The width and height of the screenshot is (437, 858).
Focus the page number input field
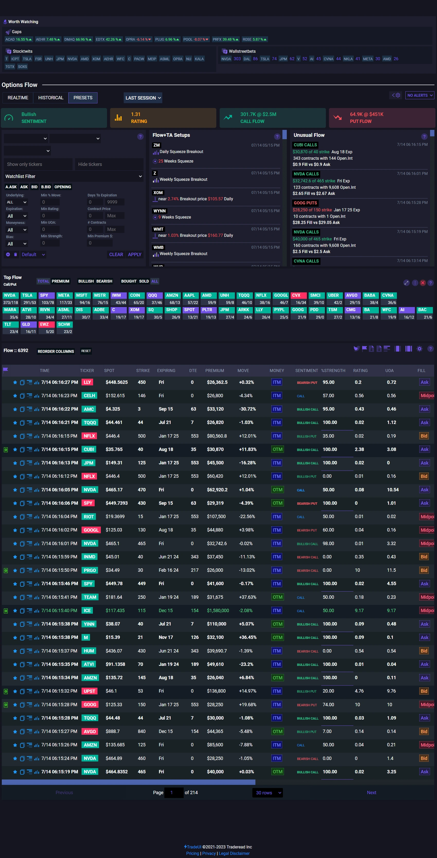coord(174,793)
